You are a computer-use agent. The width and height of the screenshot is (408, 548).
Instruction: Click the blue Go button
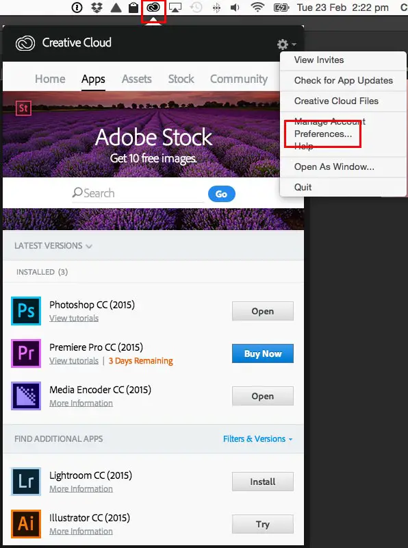(x=222, y=194)
